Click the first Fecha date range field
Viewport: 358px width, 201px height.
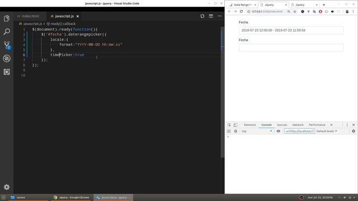(291, 30)
